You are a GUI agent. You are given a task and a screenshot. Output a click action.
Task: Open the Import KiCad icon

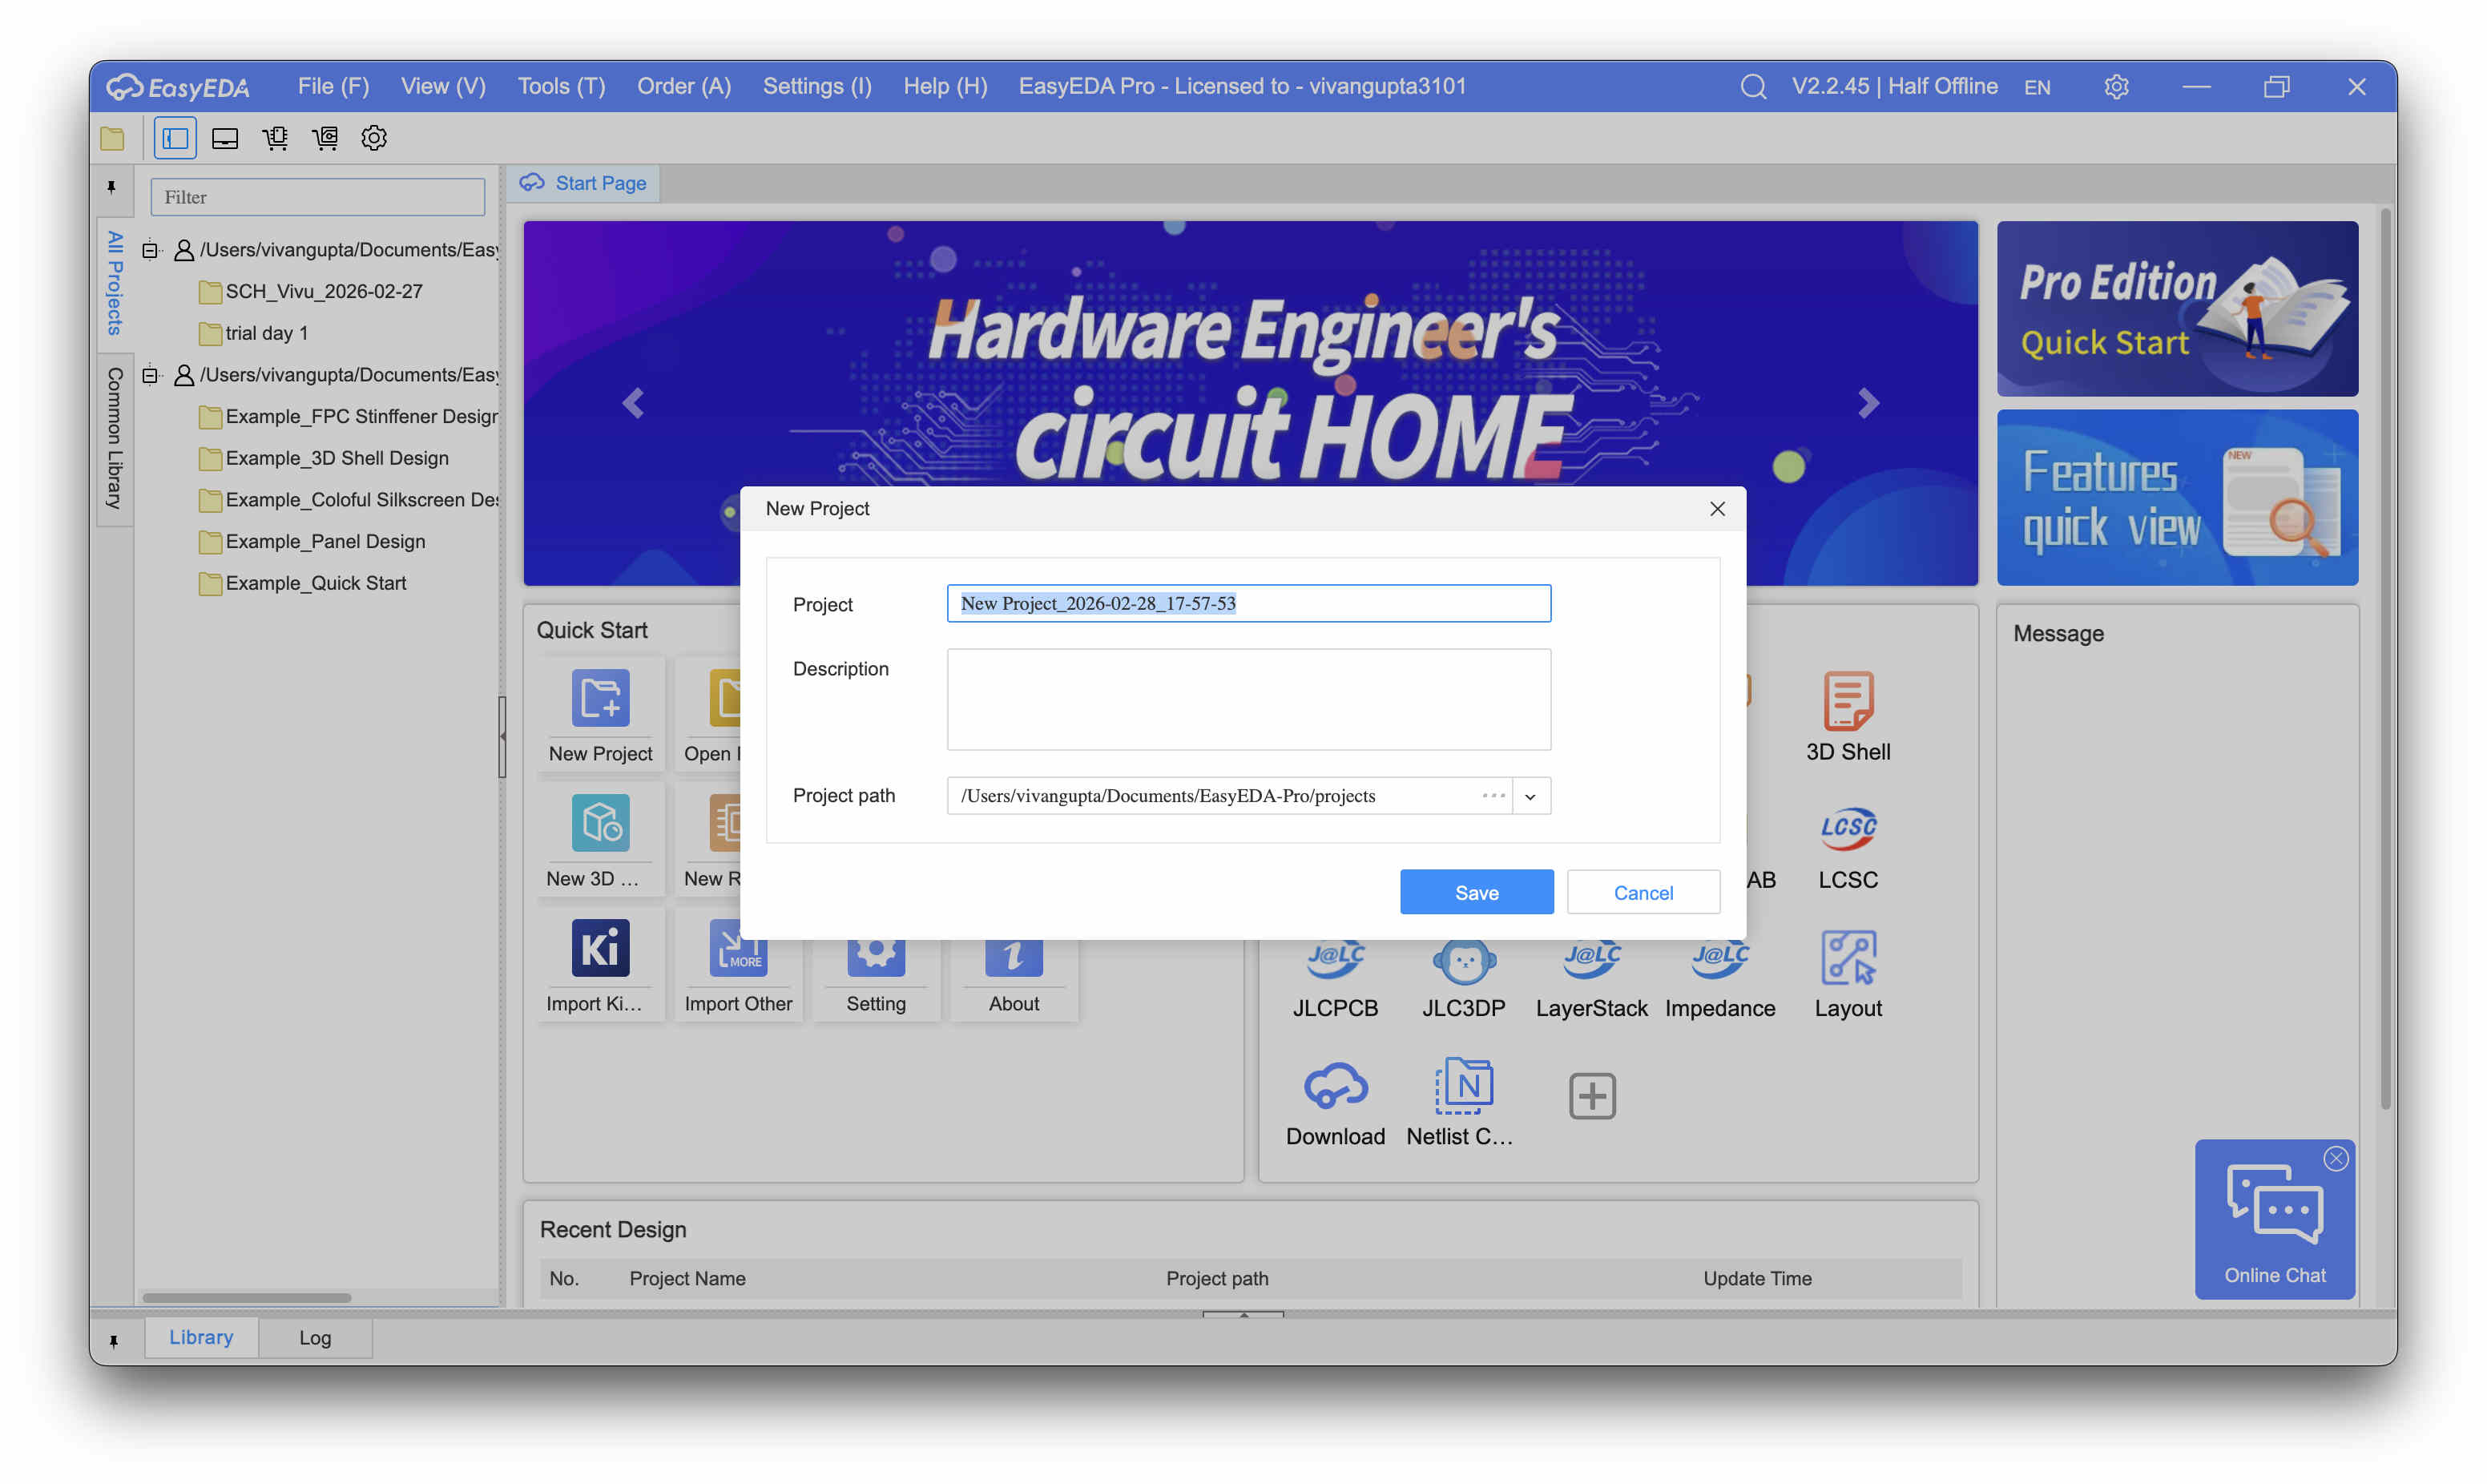[x=600, y=948]
